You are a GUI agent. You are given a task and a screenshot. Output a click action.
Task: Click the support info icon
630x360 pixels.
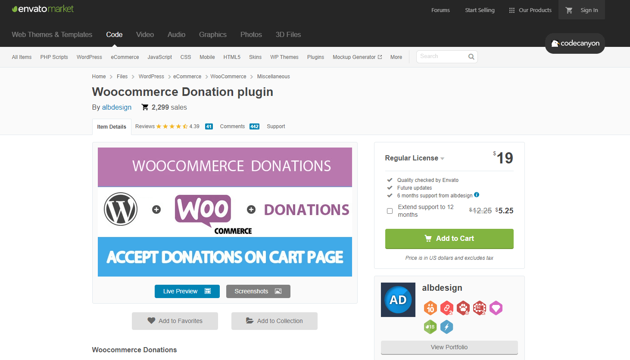click(477, 195)
